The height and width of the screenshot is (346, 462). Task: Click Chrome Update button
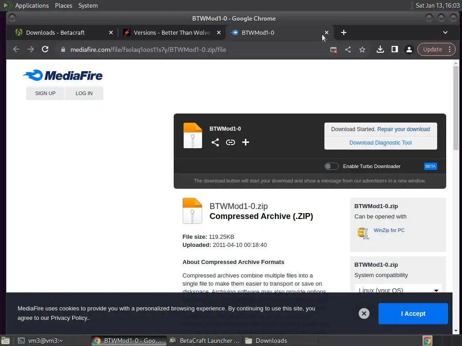pyautogui.click(x=433, y=50)
